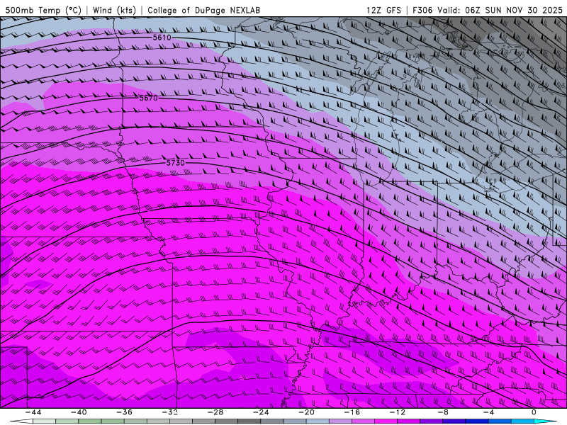Click the -44 colorbar scale label
The image size is (567, 425).
click(33, 412)
